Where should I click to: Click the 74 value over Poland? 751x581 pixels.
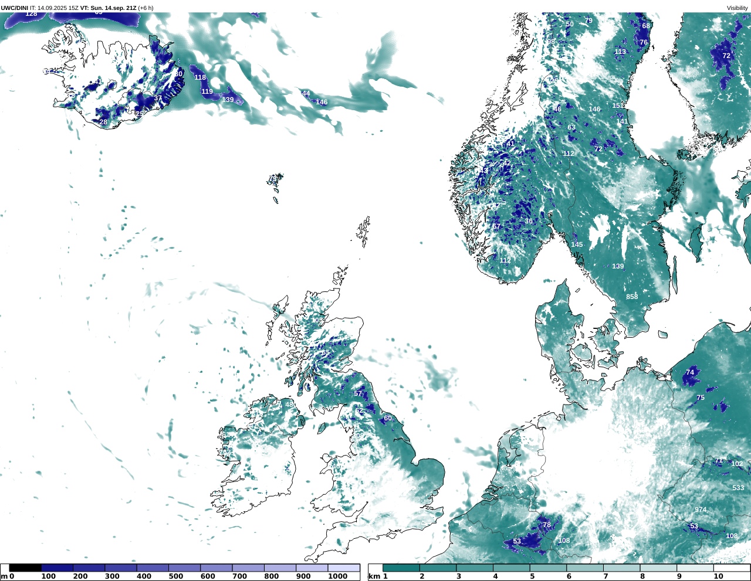(690, 372)
